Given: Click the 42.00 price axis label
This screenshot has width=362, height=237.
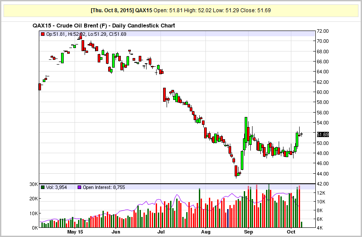Looking at the screenshot, I should [x=322, y=184].
